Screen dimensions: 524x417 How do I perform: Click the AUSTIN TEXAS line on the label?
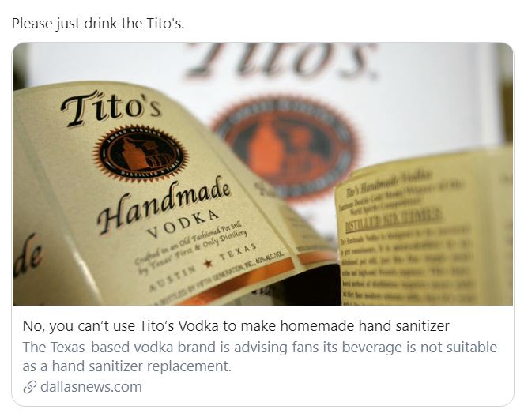(203, 266)
